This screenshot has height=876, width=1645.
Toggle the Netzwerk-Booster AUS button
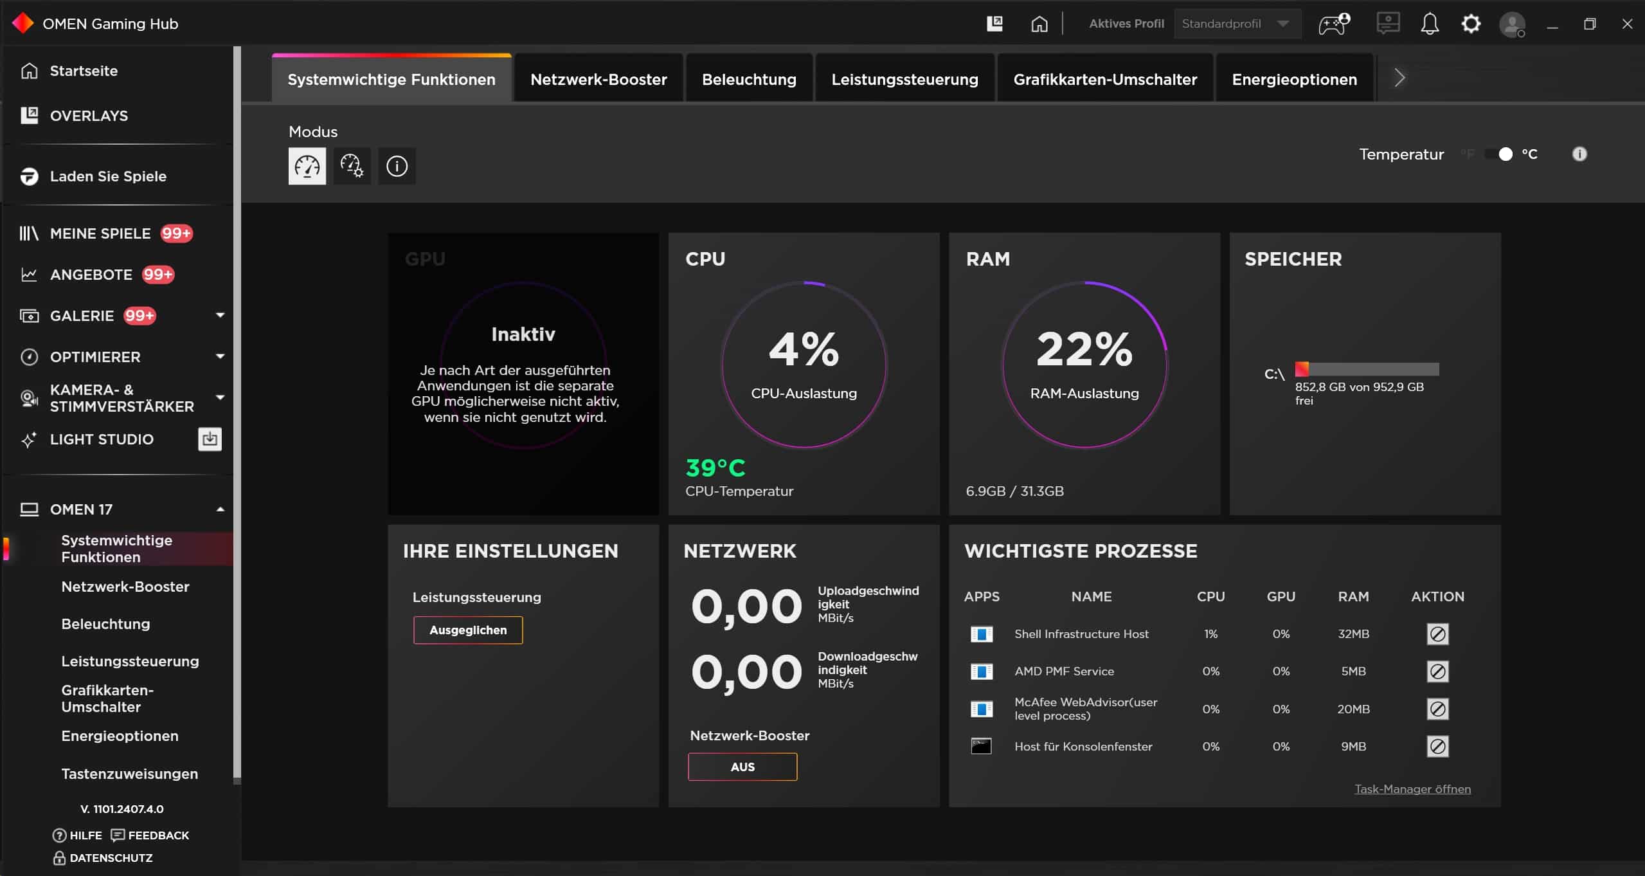[x=742, y=767]
